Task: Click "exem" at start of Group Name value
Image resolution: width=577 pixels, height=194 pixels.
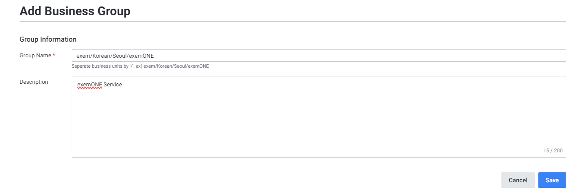Action: [x=82, y=56]
